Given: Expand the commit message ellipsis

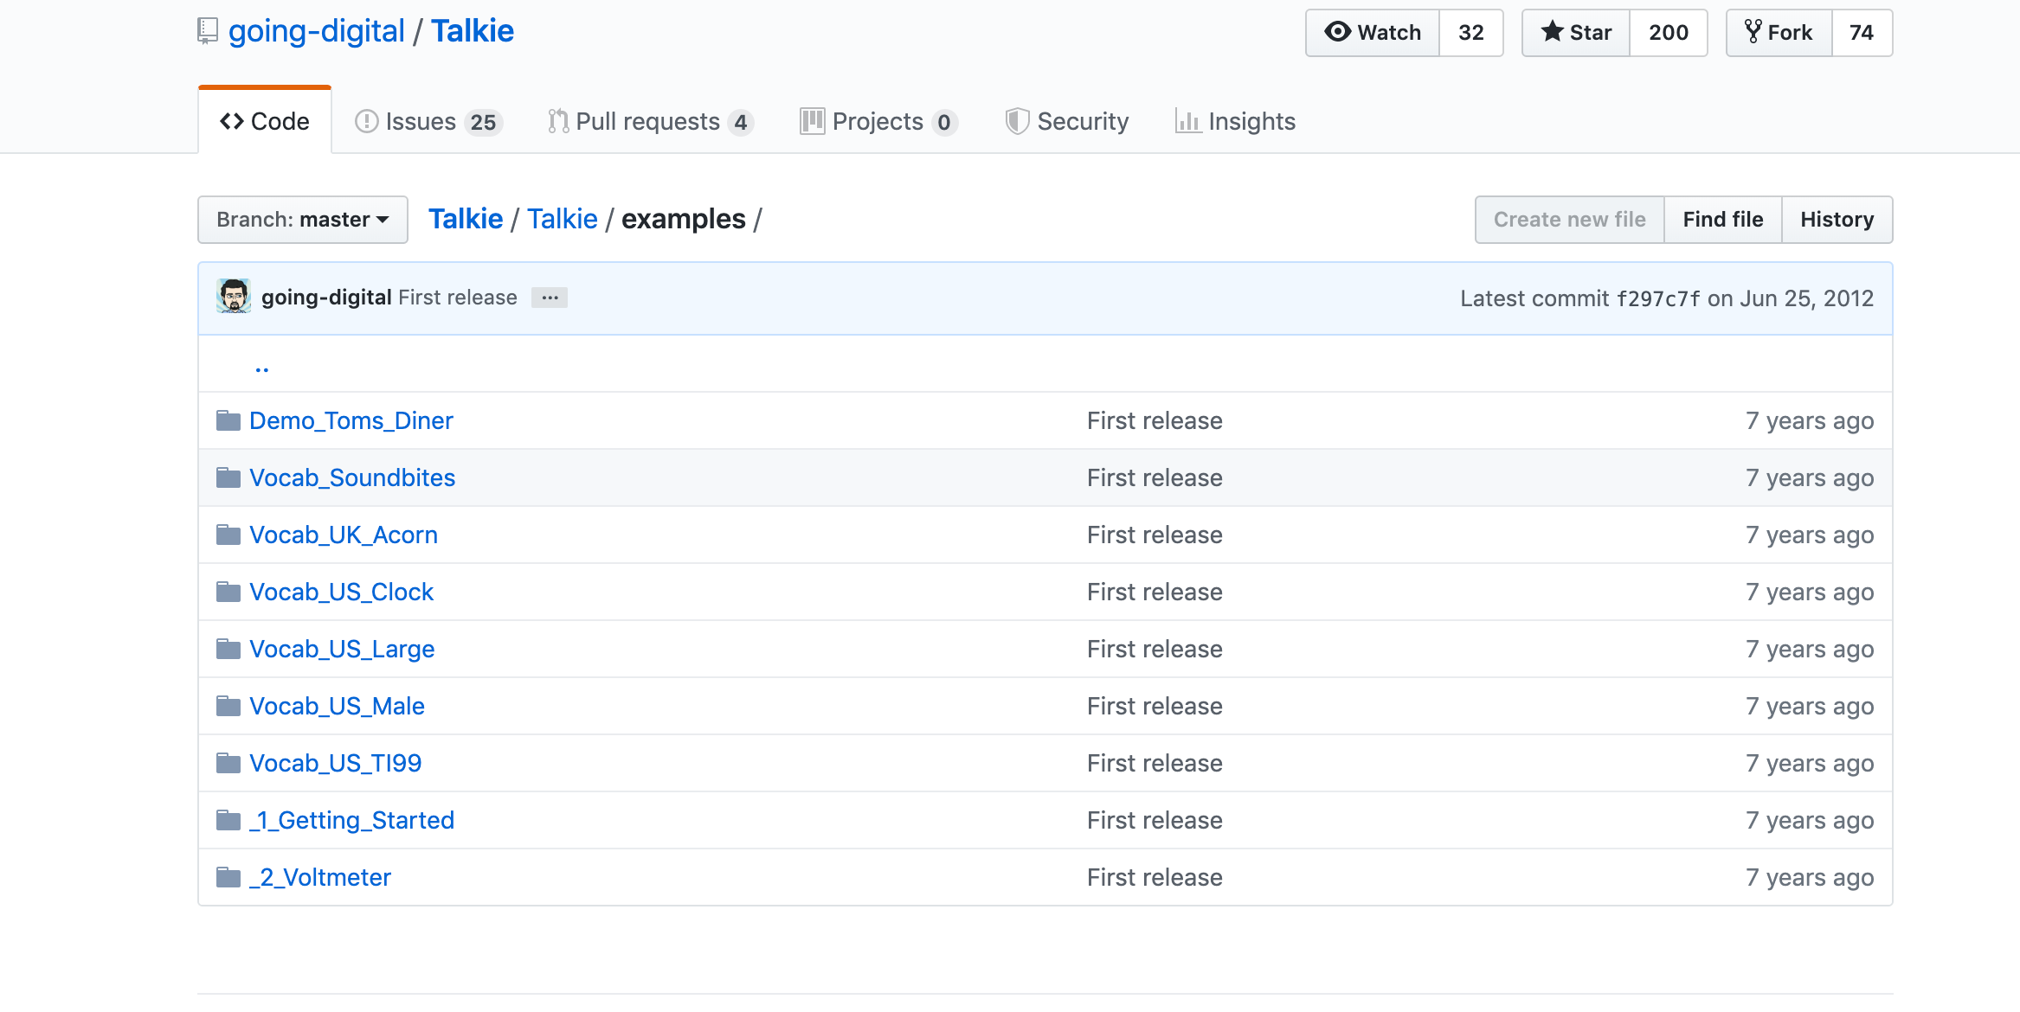Looking at the screenshot, I should 550,298.
